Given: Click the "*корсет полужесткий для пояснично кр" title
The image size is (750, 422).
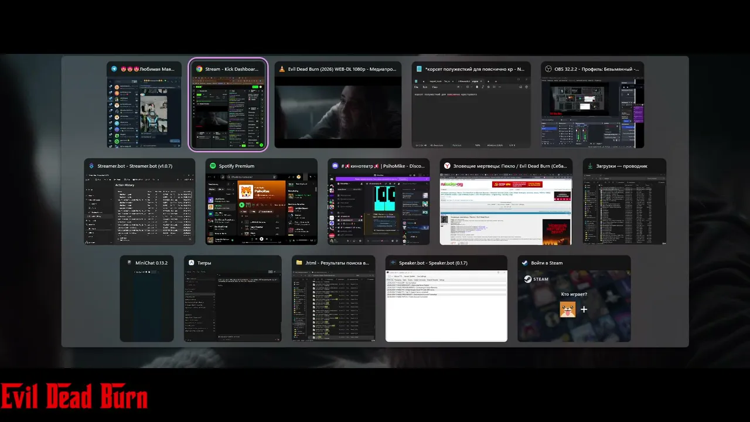Looking at the screenshot, I should tap(475, 69).
